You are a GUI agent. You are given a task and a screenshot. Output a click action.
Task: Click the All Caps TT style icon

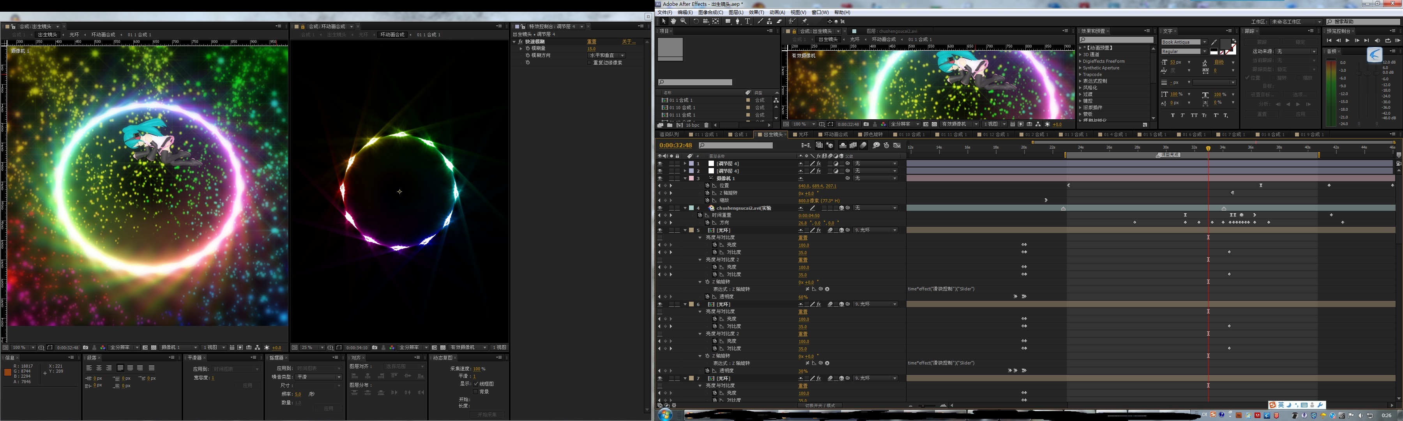click(x=1194, y=115)
